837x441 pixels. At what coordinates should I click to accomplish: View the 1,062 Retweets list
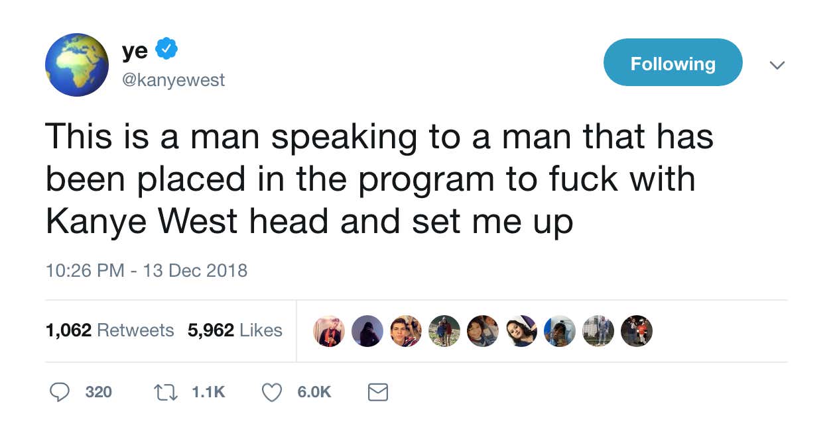tap(109, 330)
